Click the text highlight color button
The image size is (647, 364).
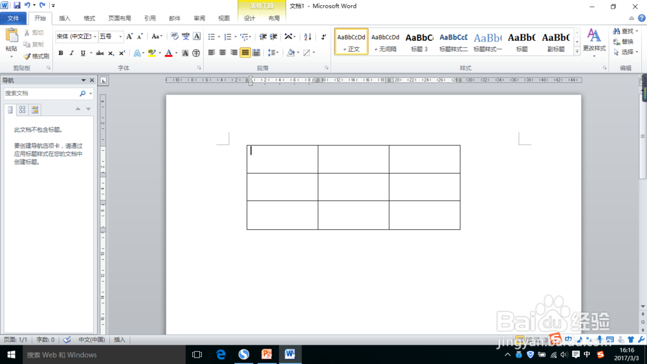click(152, 53)
